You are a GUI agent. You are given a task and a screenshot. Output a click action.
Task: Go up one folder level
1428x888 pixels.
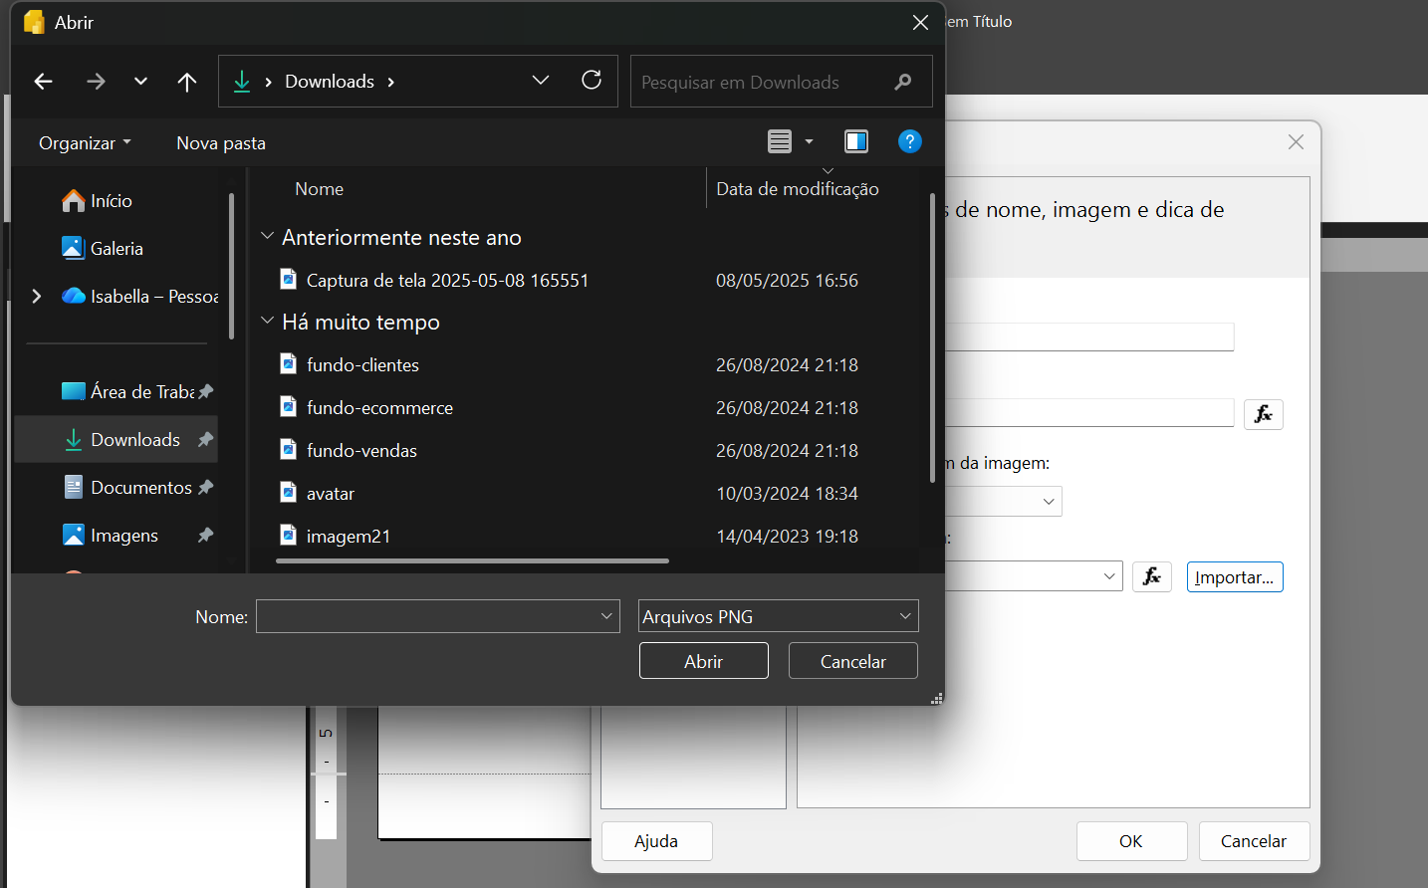186,82
